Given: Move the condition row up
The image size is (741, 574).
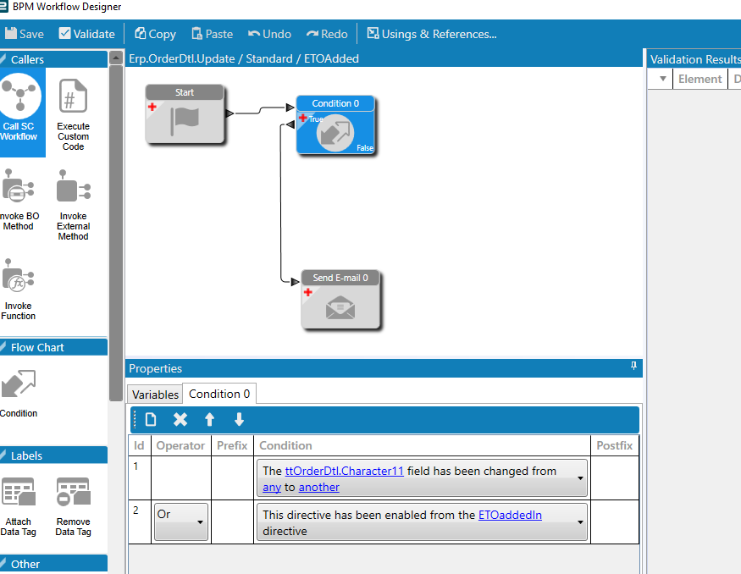Looking at the screenshot, I should [x=209, y=420].
